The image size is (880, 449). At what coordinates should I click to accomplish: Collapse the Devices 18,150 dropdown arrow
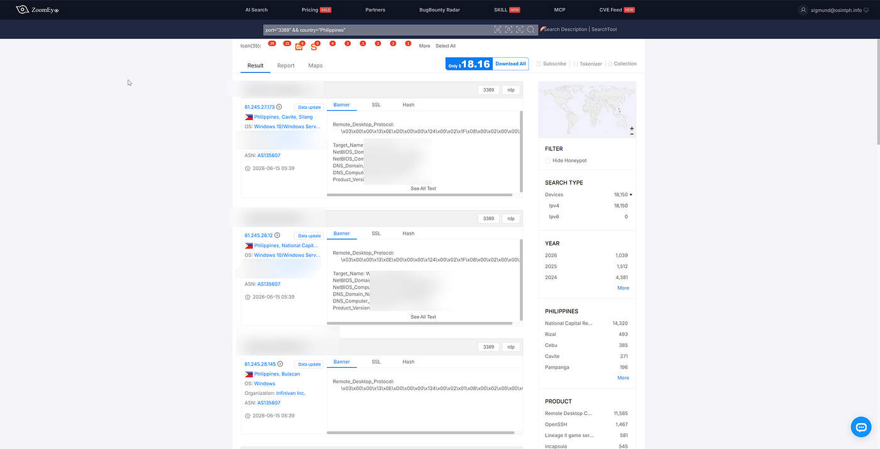631,195
